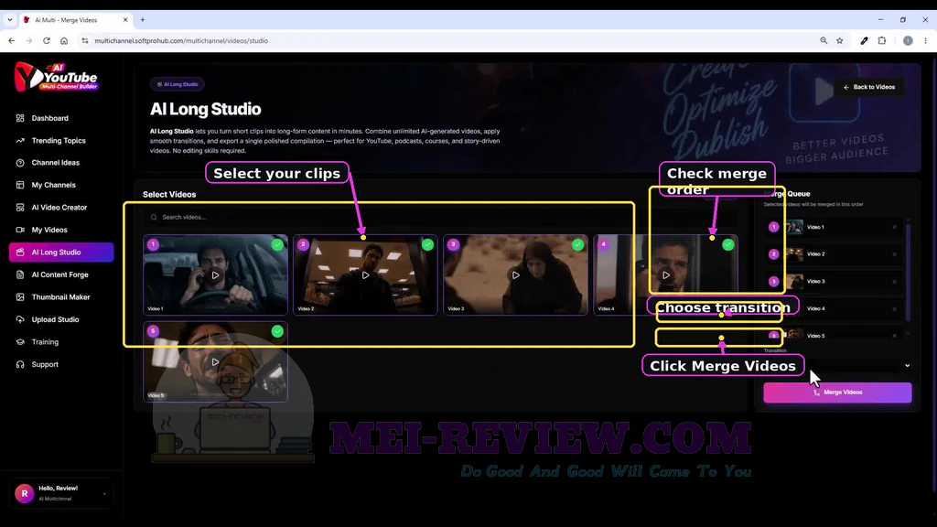Image resolution: width=937 pixels, height=527 pixels.
Task: Remove Video 5 from the Merge Queue
Action: (x=894, y=336)
